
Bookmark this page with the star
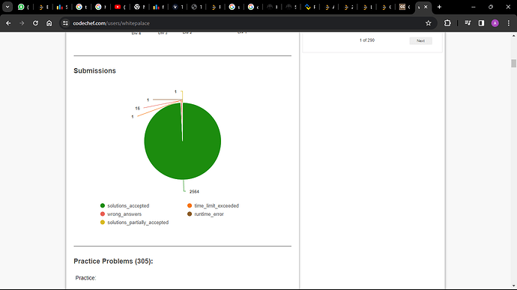[429, 23]
